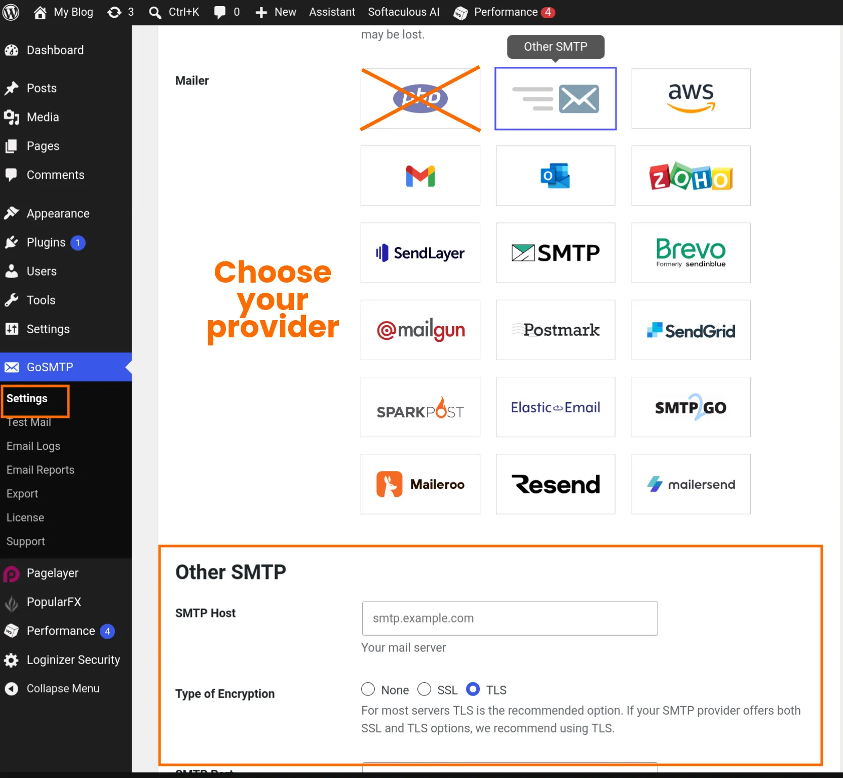Open the GoSMTP menu item
Image resolution: width=843 pixels, height=778 pixels.
click(x=66, y=367)
